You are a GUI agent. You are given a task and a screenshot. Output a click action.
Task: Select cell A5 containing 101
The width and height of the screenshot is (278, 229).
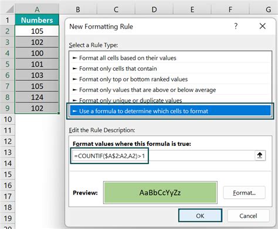click(37, 64)
